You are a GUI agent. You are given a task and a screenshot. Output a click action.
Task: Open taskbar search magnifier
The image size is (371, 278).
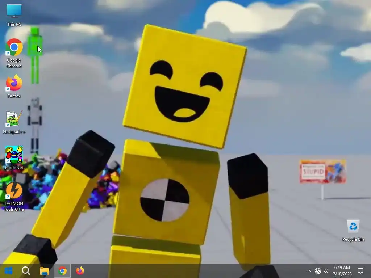[26, 271]
